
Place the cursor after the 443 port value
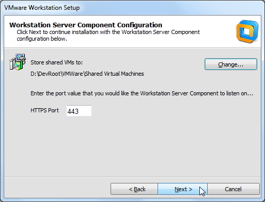(x=80, y=111)
